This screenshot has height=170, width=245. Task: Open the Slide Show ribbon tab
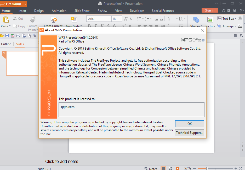82,11
